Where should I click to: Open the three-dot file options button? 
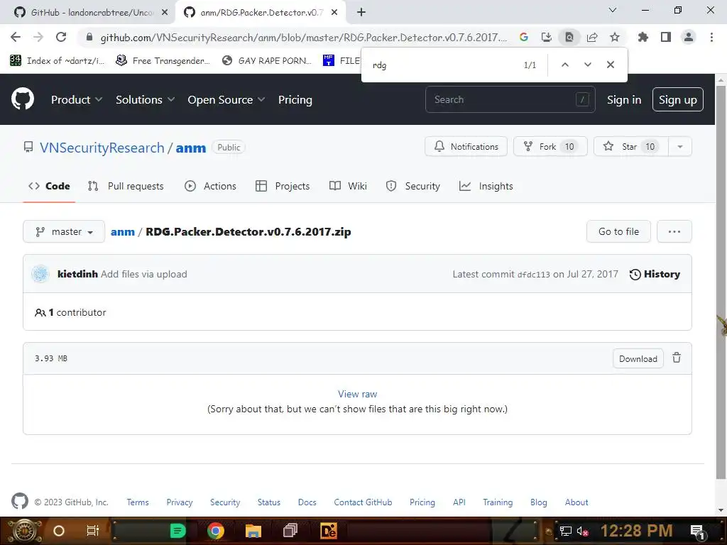pyautogui.click(x=674, y=232)
